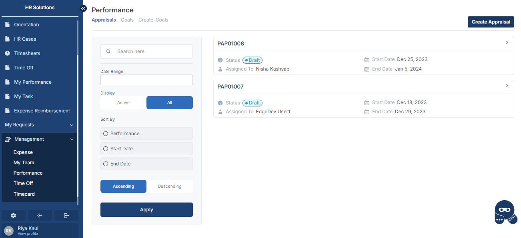Collapse the sidebar with double-chevron icon
The width and height of the screenshot is (521, 238).
(x=83, y=8)
